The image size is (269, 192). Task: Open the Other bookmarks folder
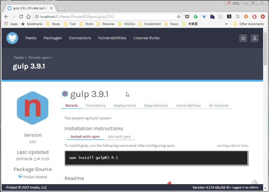coord(249,24)
